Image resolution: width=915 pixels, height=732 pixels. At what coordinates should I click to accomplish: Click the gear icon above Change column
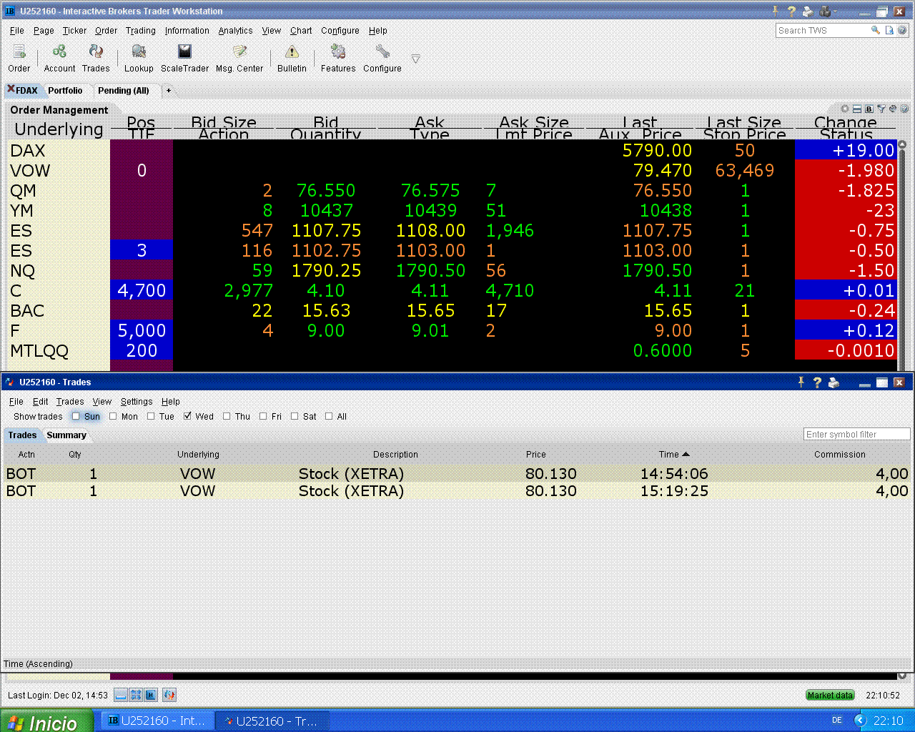(845, 109)
